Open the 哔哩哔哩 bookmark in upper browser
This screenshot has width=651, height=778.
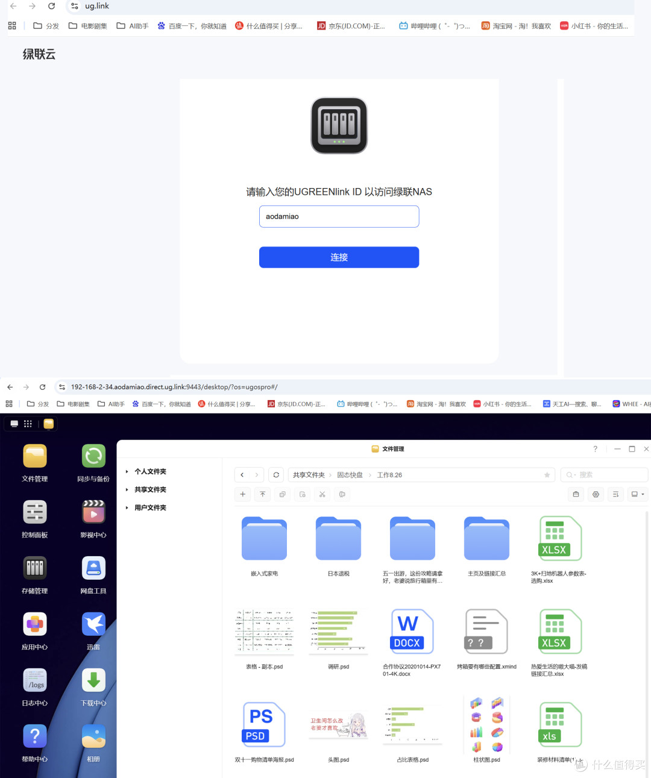[x=434, y=26]
